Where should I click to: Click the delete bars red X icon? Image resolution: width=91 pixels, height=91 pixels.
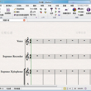click(41, 12)
